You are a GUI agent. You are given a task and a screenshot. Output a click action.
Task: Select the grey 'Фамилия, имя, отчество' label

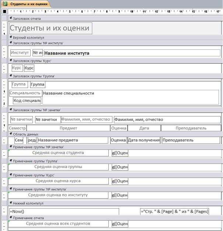coord(87,119)
